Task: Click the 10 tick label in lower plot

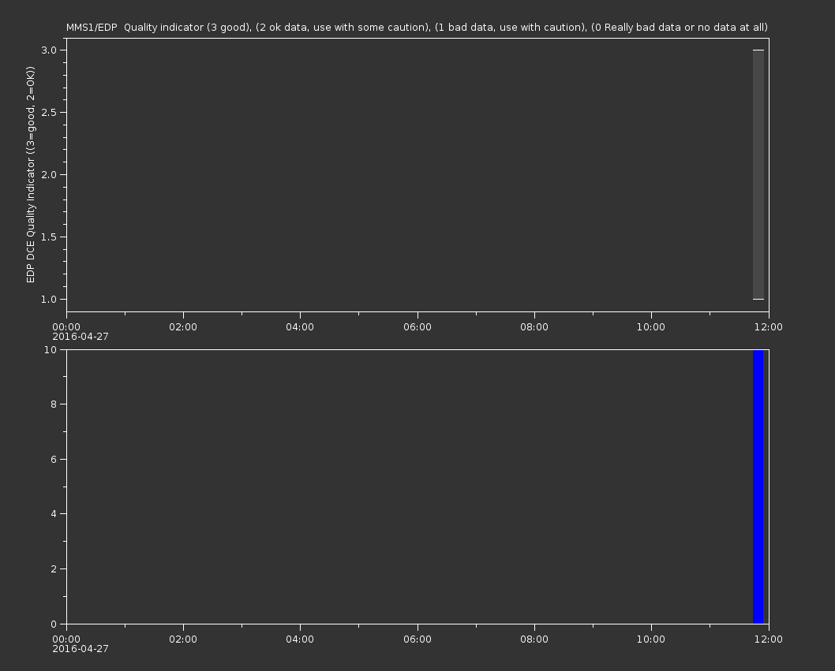Action: click(51, 349)
